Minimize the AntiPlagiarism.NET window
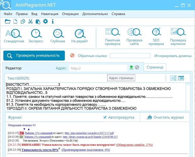 [177, 6]
